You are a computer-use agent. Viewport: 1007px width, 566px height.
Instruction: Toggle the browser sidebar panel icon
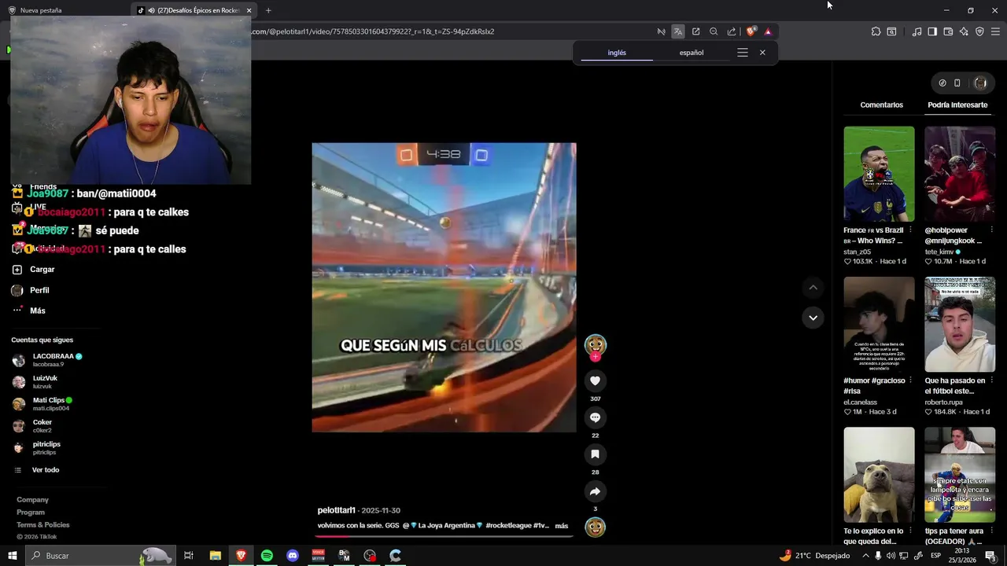click(x=932, y=31)
